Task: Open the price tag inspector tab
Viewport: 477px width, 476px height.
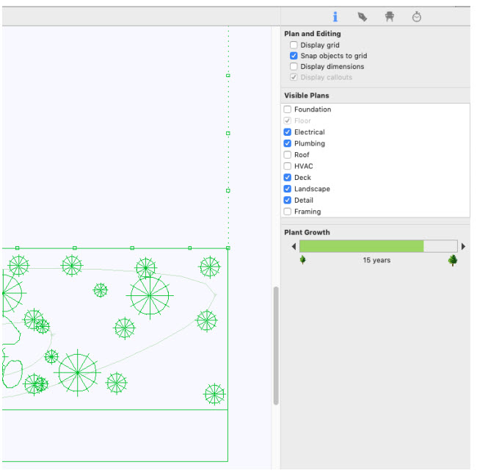Action: coord(362,17)
